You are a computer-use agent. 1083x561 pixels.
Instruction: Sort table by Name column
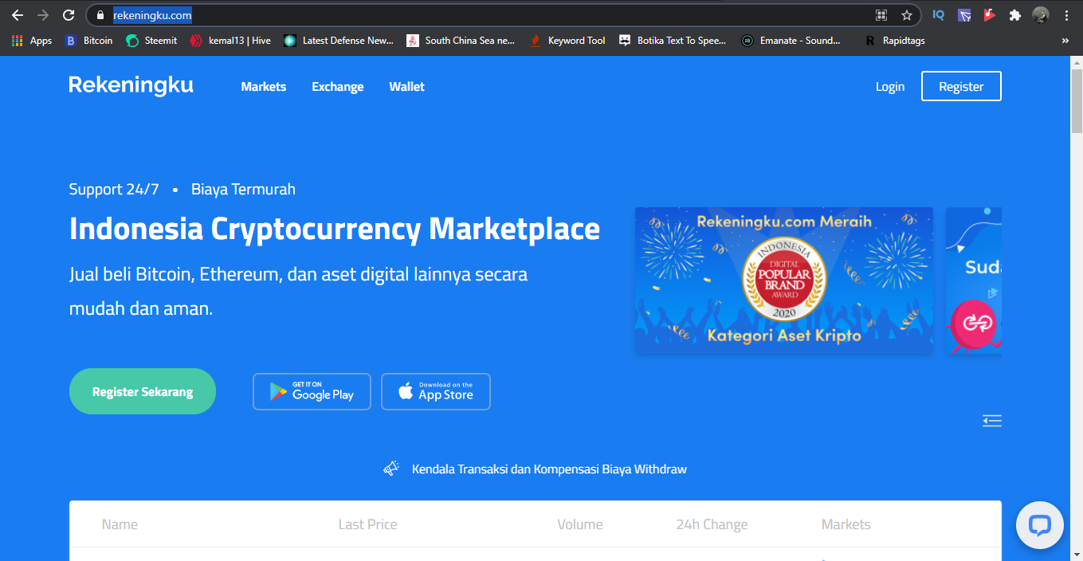[120, 524]
